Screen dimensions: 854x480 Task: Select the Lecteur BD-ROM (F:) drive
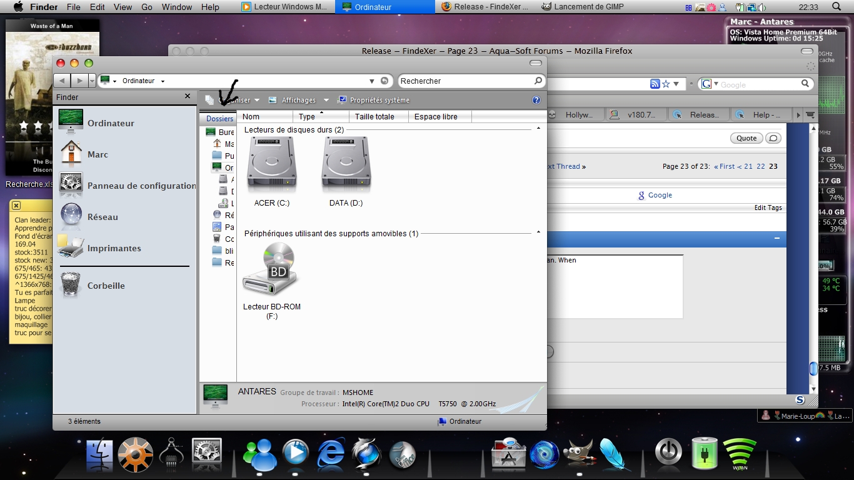point(272,269)
